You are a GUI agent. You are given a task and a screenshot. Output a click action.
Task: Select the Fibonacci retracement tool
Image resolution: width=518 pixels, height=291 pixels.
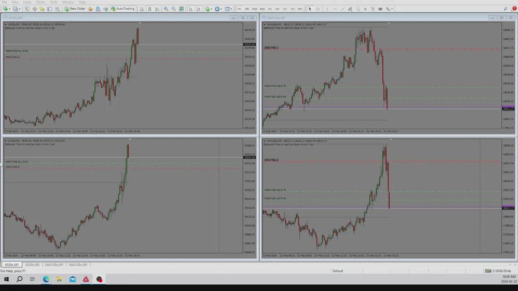click(x=358, y=9)
